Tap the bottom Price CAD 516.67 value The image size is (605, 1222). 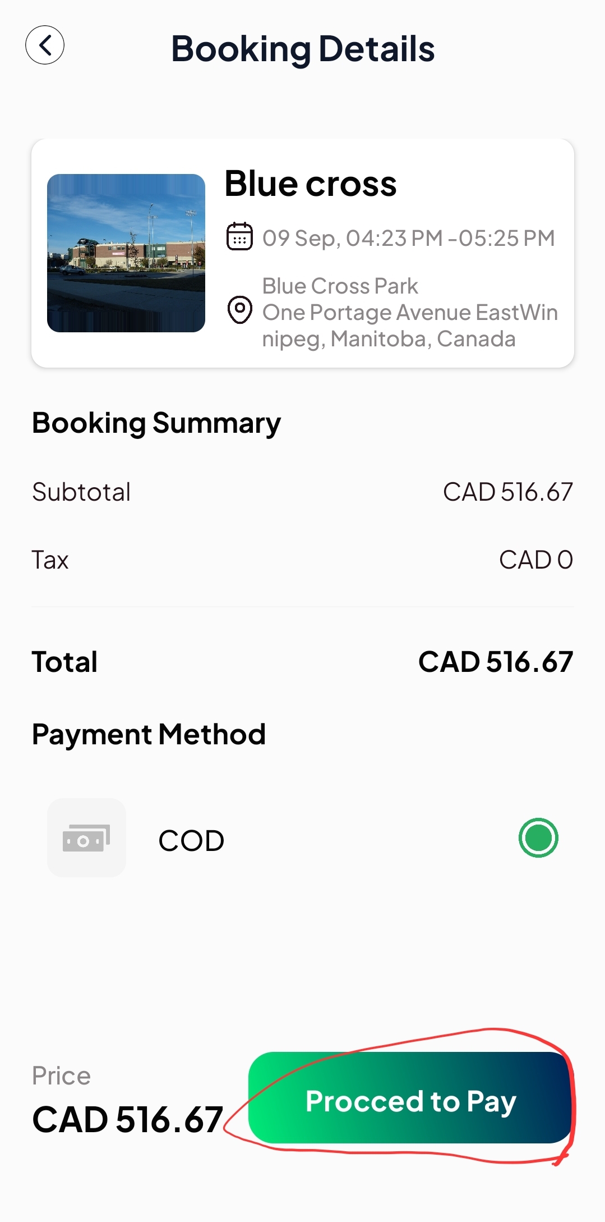(128, 1119)
